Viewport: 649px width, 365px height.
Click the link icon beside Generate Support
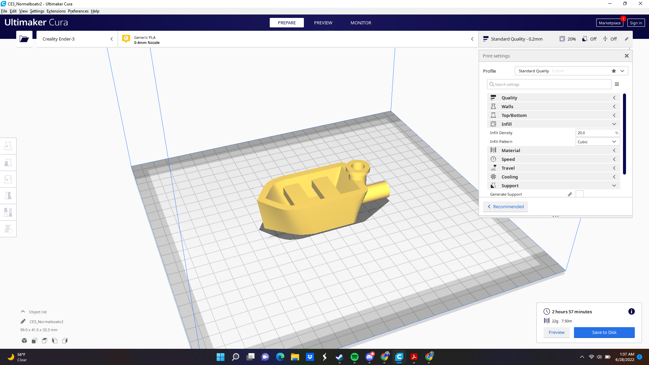(570, 194)
